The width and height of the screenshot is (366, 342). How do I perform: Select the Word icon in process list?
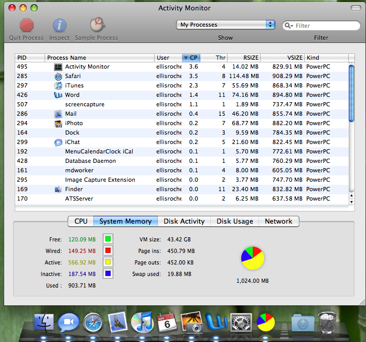(x=58, y=95)
